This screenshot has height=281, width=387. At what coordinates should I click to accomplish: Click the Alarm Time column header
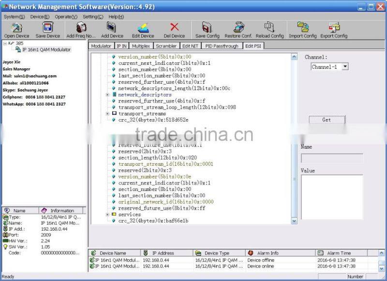coord(339,253)
